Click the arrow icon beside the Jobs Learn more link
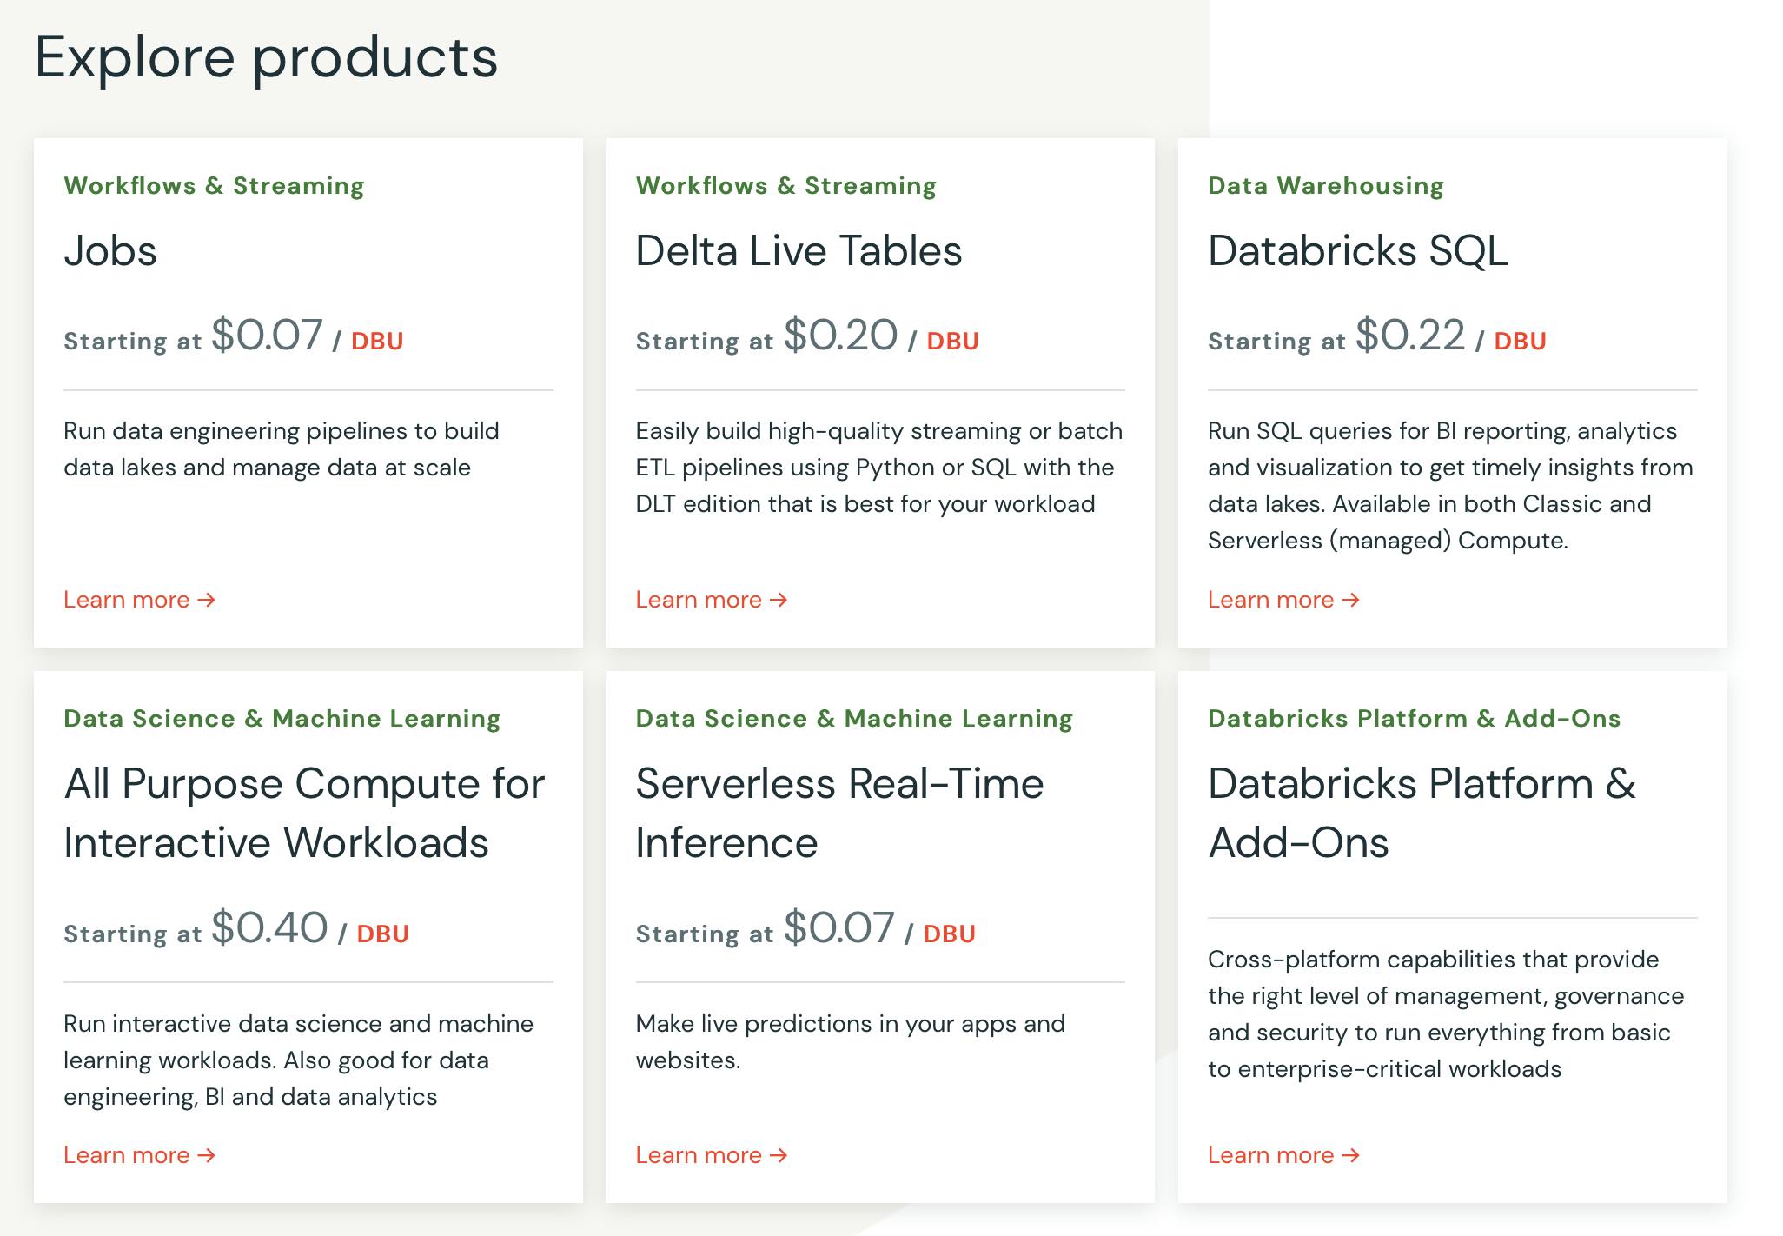1783x1236 pixels. (207, 600)
